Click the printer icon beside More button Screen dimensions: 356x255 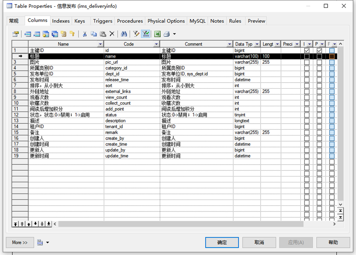coord(40,242)
